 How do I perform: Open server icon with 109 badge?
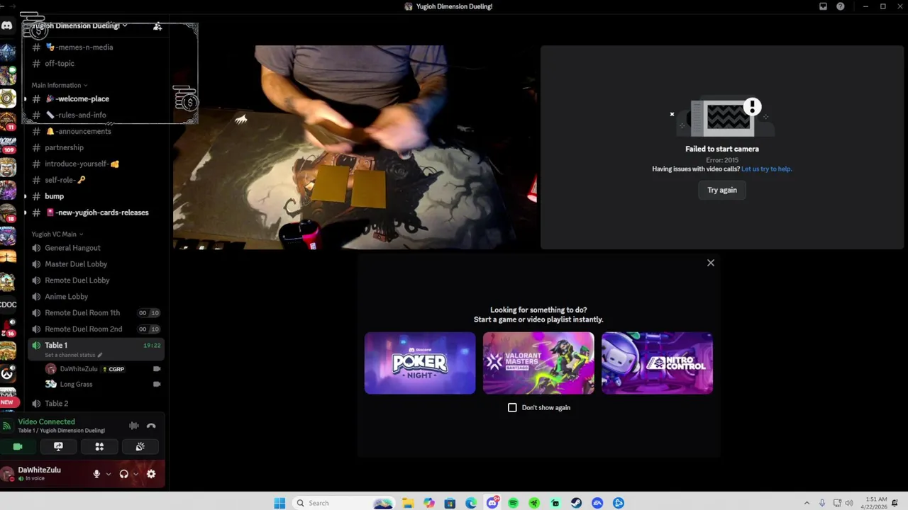(8, 144)
